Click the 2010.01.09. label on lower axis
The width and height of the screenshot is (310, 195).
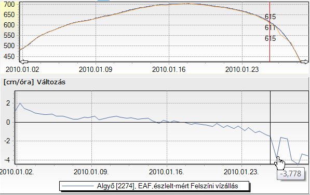[91, 172]
